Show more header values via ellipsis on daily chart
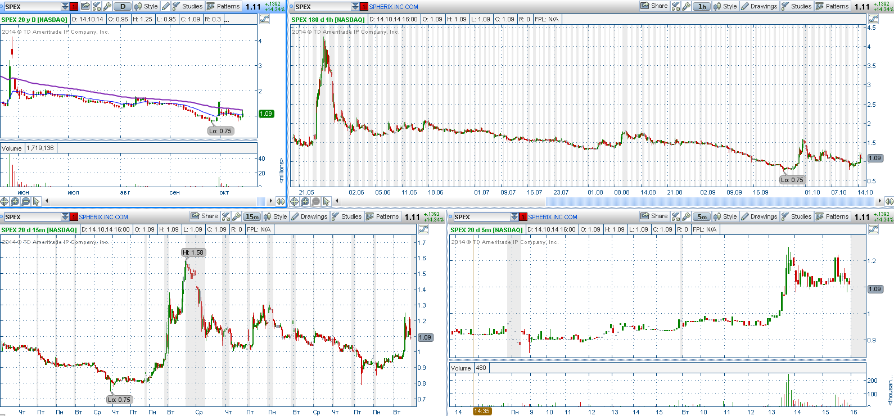The height and width of the screenshot is (416, 894). pyautogui.click(x=226, y=20)
